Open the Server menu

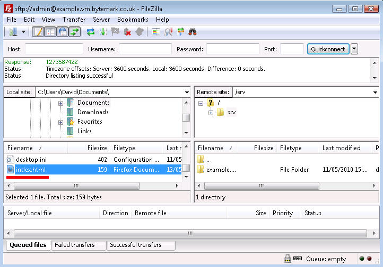[x=101, y=20]
